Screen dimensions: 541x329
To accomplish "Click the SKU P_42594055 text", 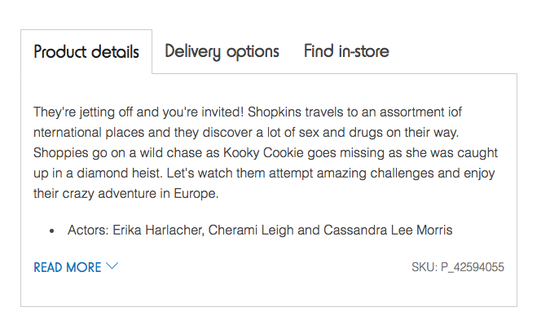I will point(458,267).
